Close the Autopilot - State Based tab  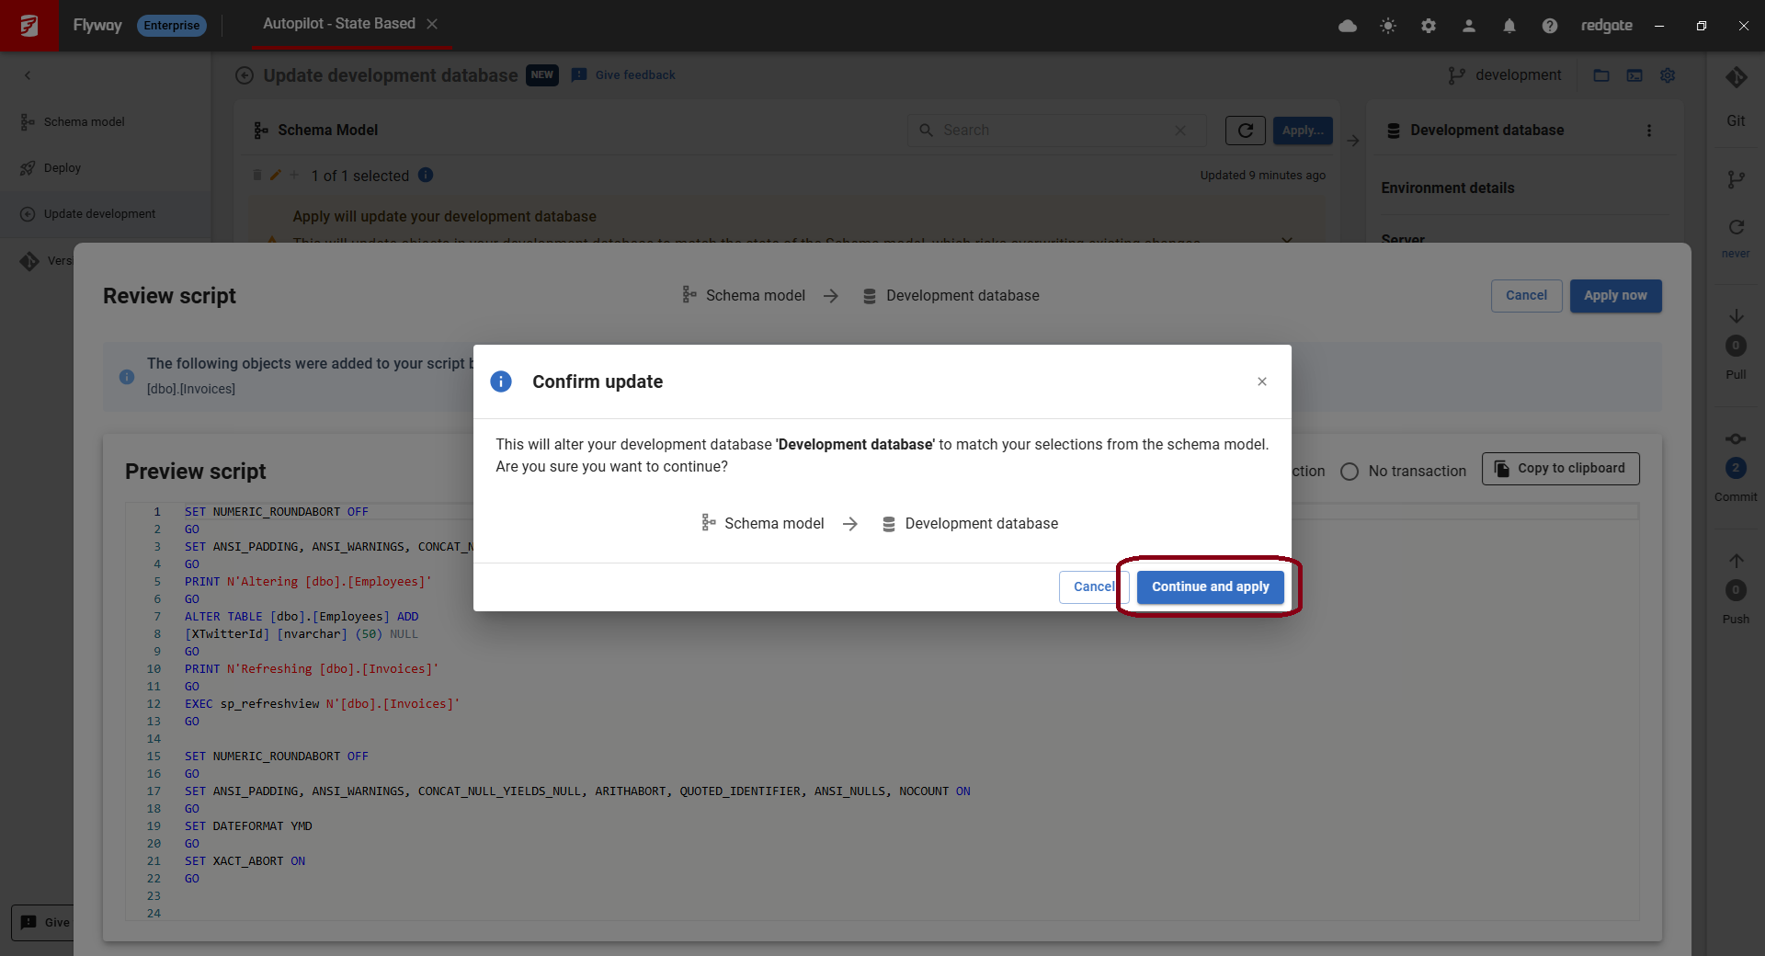pyautogui.click(x=432, y=24)
